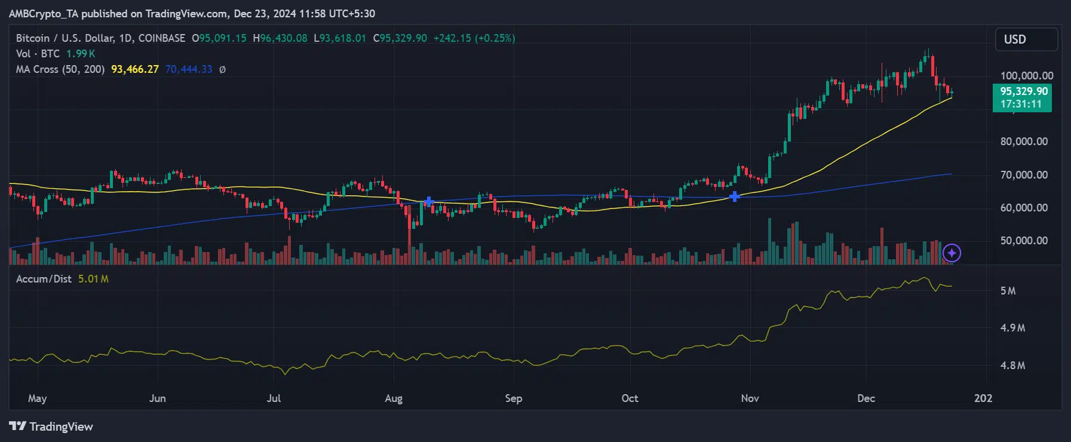Click the 100,000.00 price axis label

(x=1027, y=76)
